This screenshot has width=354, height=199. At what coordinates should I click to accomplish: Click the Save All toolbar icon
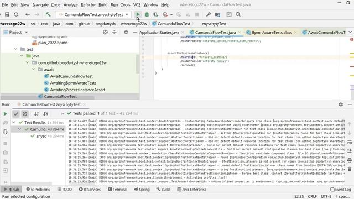(7, 15)
